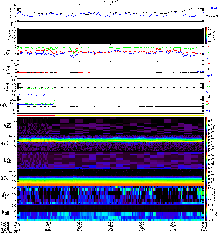Click the red segment of the region bar
This screenshot has width=221, height=236.
point(36,115)
